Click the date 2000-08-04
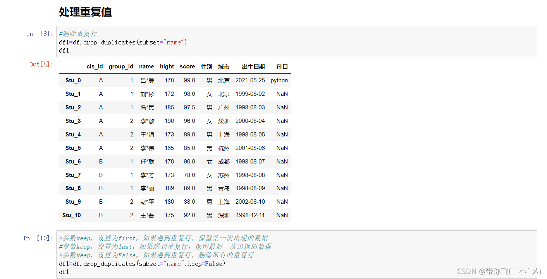The image size is (547, 279). 250,121
